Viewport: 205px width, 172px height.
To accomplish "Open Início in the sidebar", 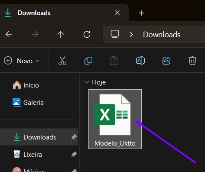I will (26, 85).
